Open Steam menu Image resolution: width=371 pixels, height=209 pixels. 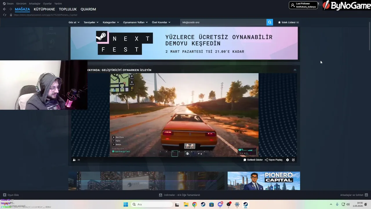pyautogui.click(x=8, y=3)
